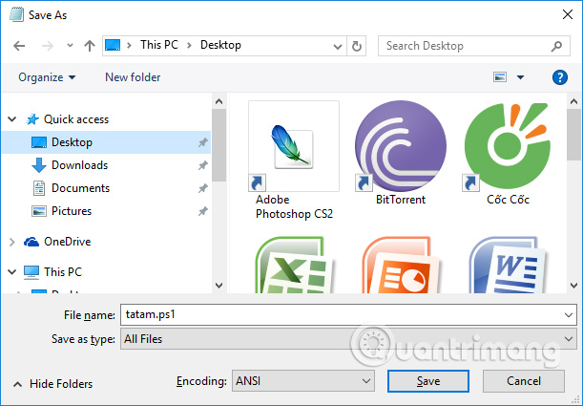Create a New folder
The image size is (583, 406).
tap(133, 77)
